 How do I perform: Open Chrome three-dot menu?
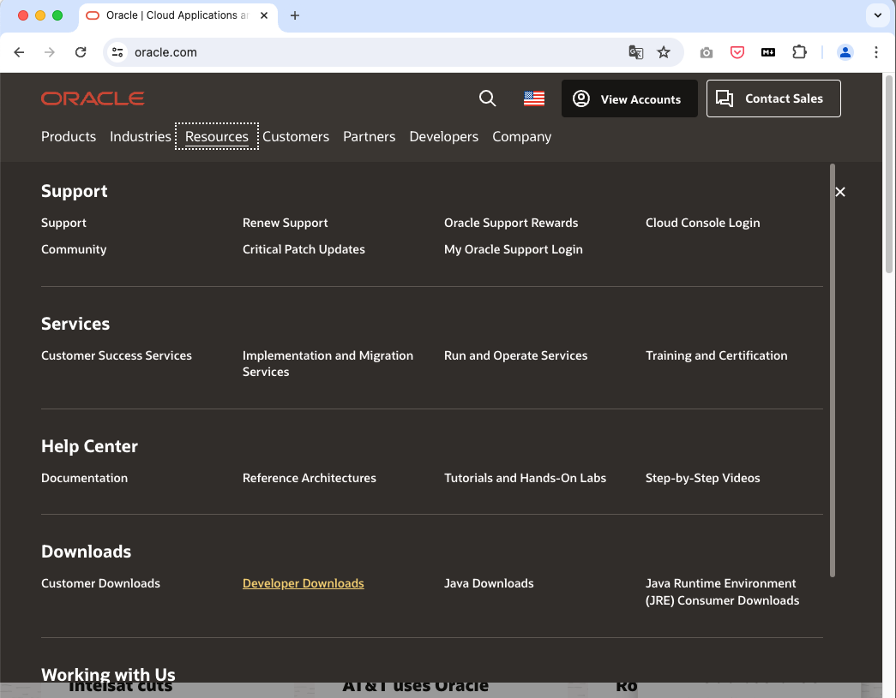point(876,52)
